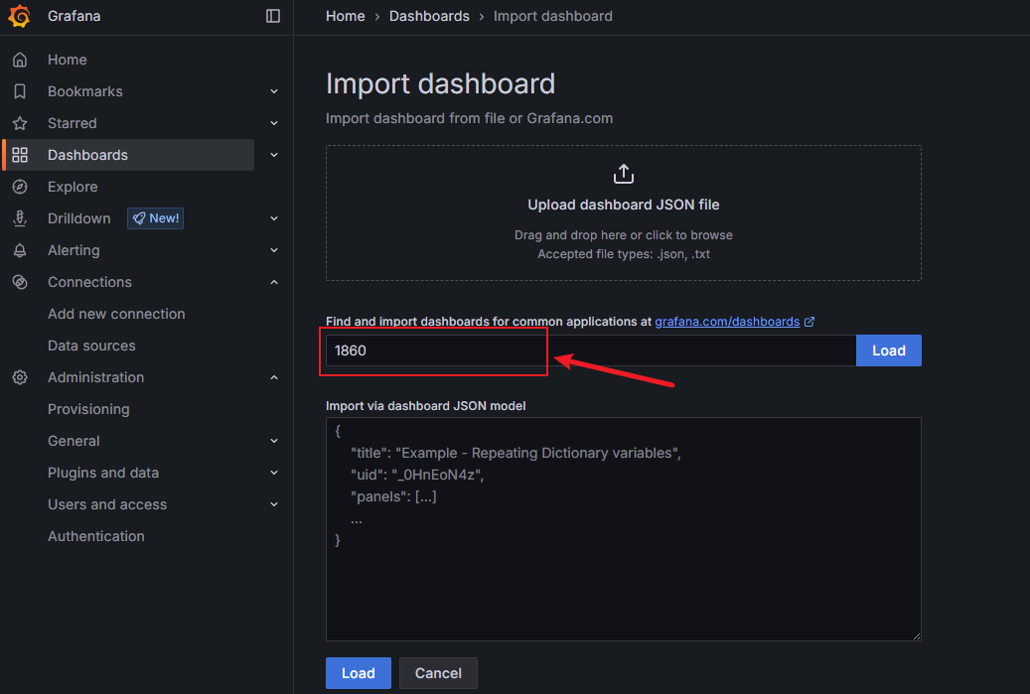1030x694 pixels.
Task: Click Load button beside dashboard ID field
Action: point(888,350)
